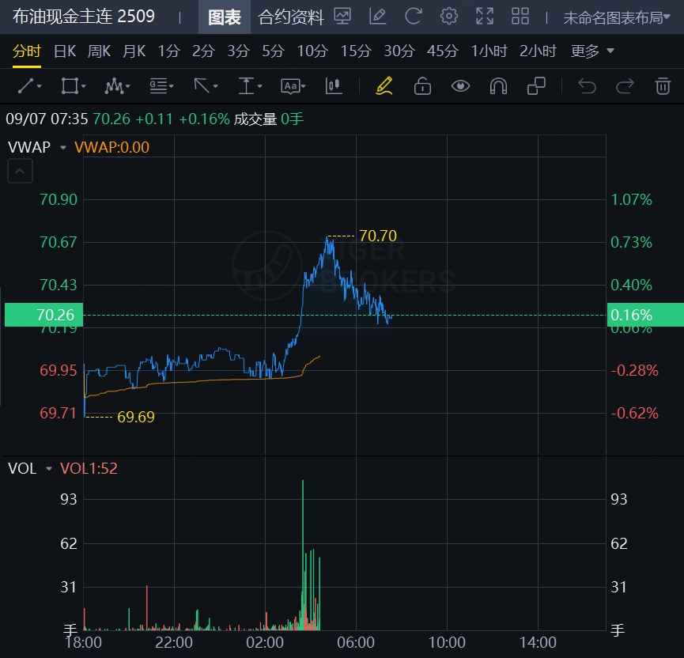Viewport: 684px width, 658px height.
Task: Click the magnet snap mode icon
Action: [x=498, y=86]
